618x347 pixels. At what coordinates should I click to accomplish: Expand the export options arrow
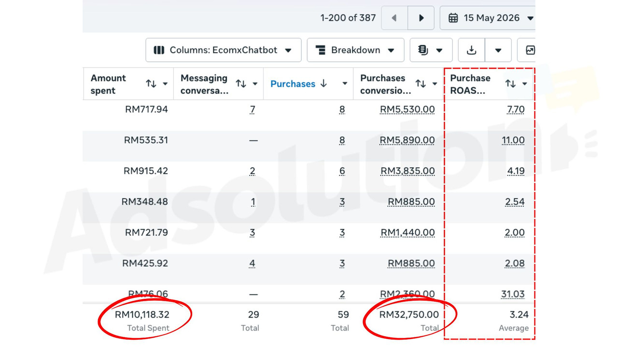tap(498, 50)
